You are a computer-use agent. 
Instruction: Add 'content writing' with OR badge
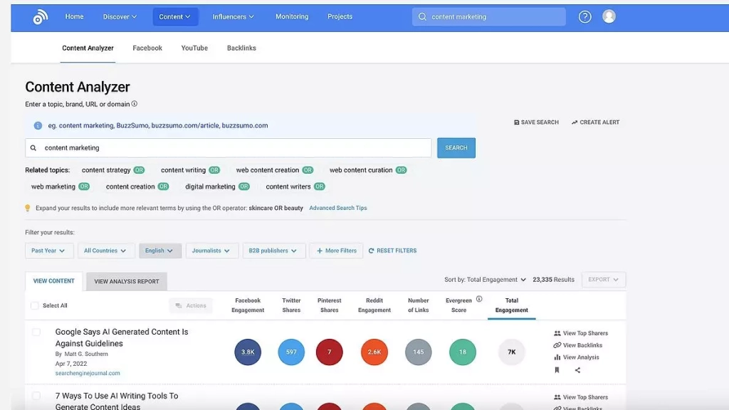coord(214,170)
